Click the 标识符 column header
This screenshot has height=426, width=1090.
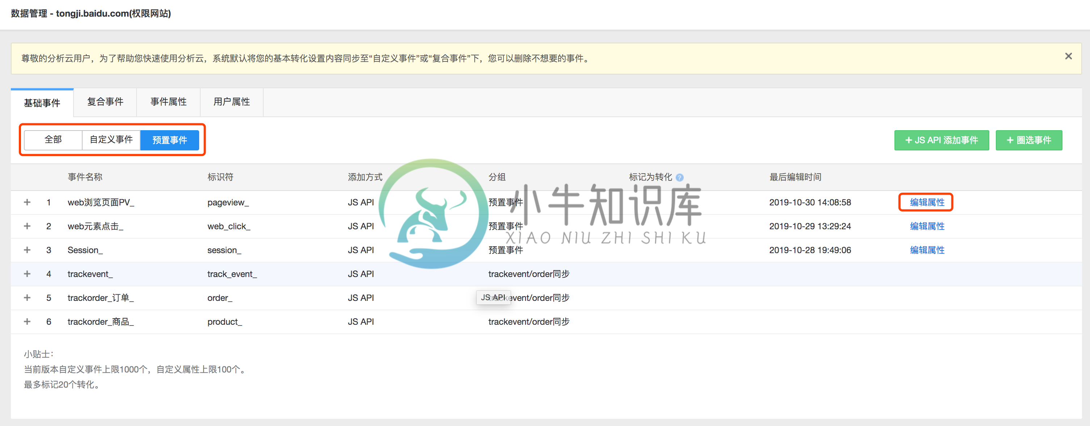tap(220, 177)
